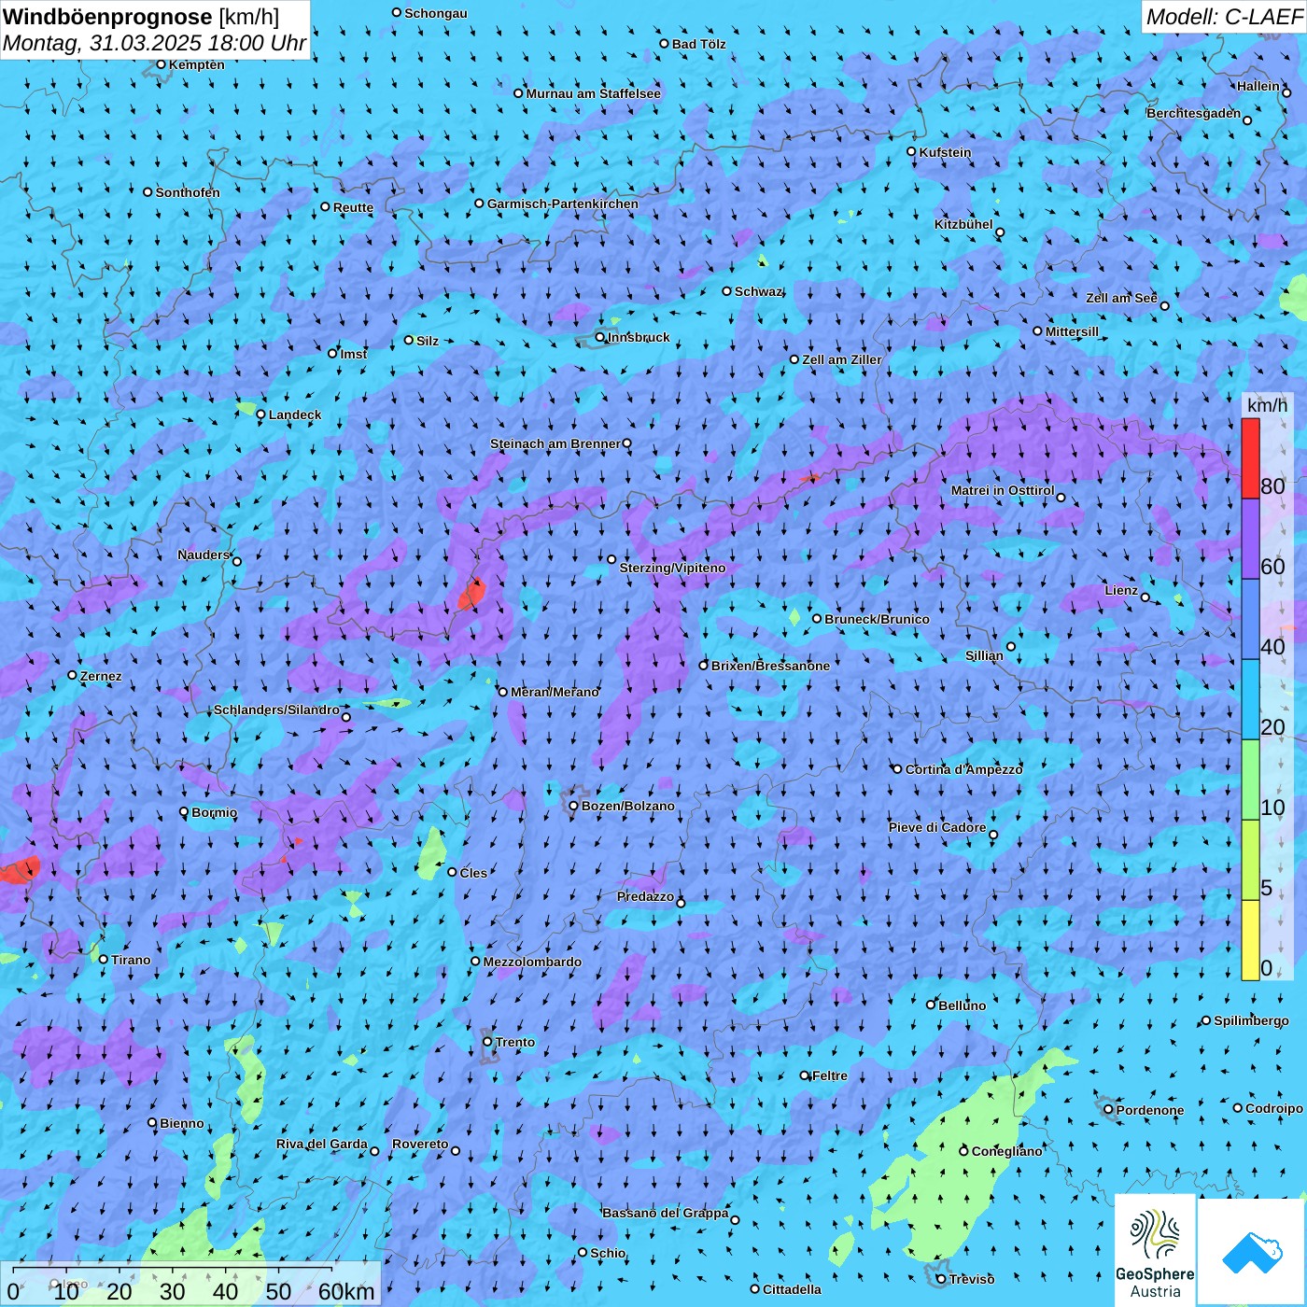
Task: Pick the light blue 20–40 legend swatch
Action: 1250,699
